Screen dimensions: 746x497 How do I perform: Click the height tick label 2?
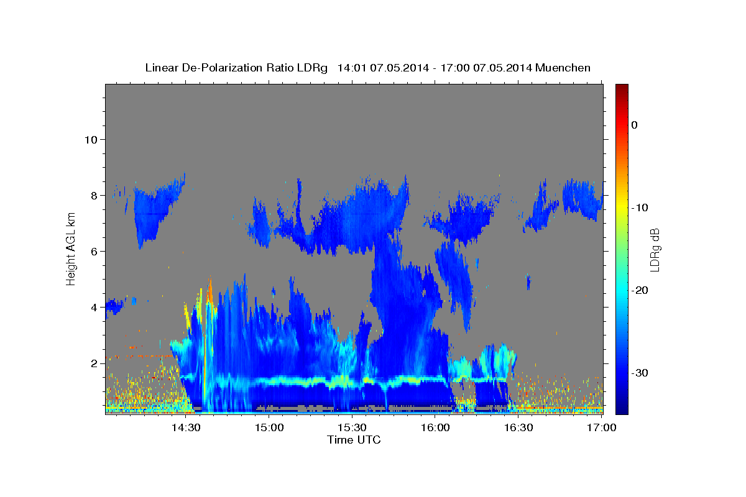click(x=96, y=363)
